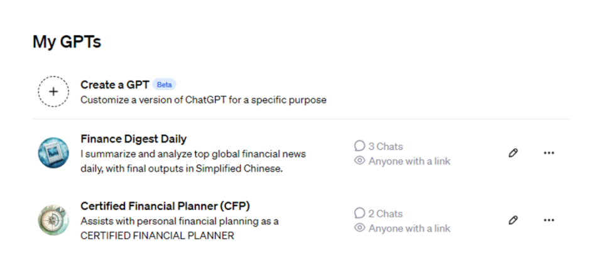The image size is (603, 255).
Task: Edit Finance Digest Daily with pencil icon
Action: (513, 153)
